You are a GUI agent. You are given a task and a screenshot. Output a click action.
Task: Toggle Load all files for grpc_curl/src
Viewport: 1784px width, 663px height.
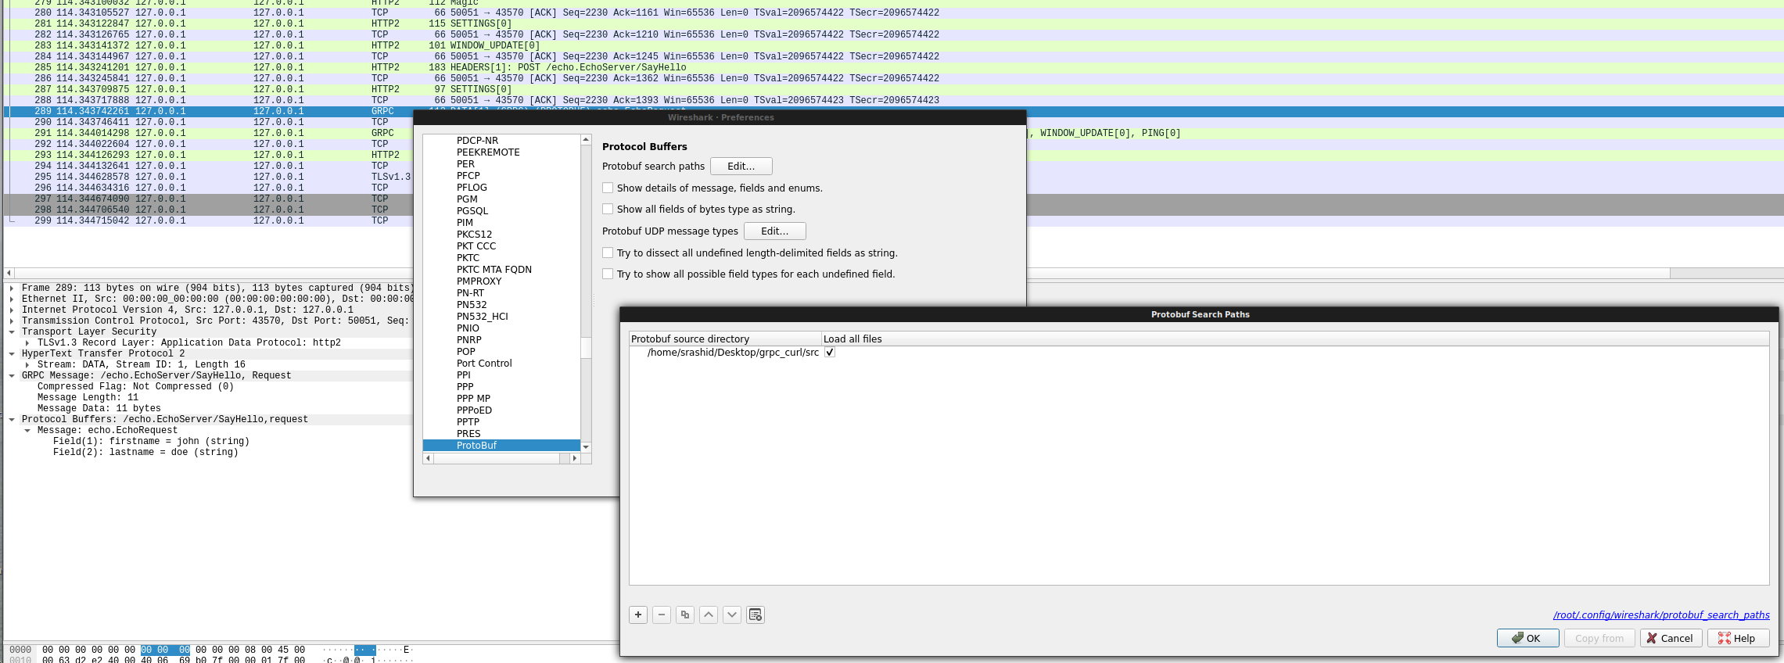830,353
